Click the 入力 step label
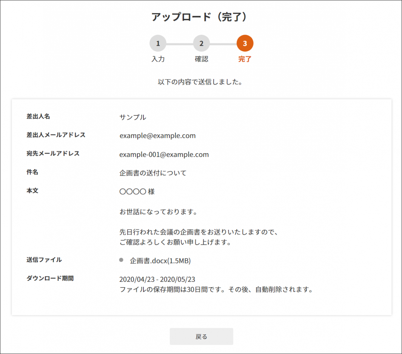The height and width of the screenshot is (354, 402). [x=158, y=59]
